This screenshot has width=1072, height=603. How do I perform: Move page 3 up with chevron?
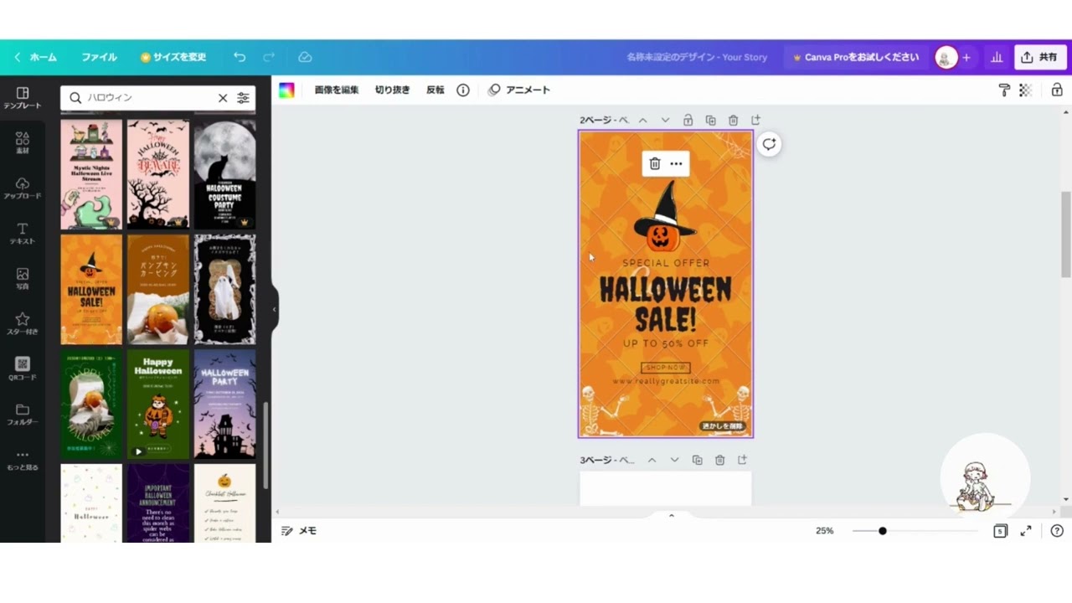coord(652,460)
